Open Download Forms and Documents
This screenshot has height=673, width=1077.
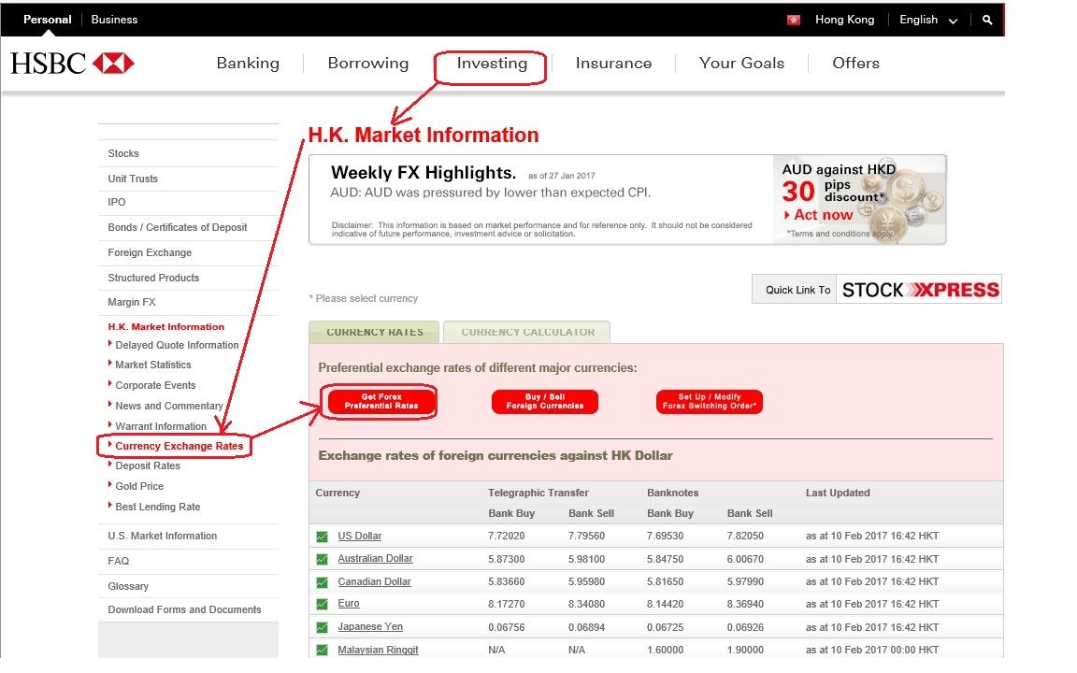click(184, 609)
